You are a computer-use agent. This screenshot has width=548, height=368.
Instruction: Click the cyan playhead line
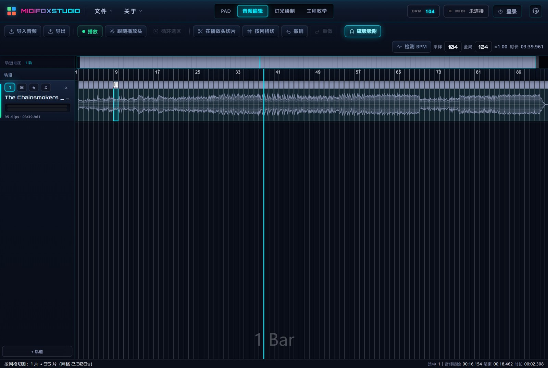[264, 214]
